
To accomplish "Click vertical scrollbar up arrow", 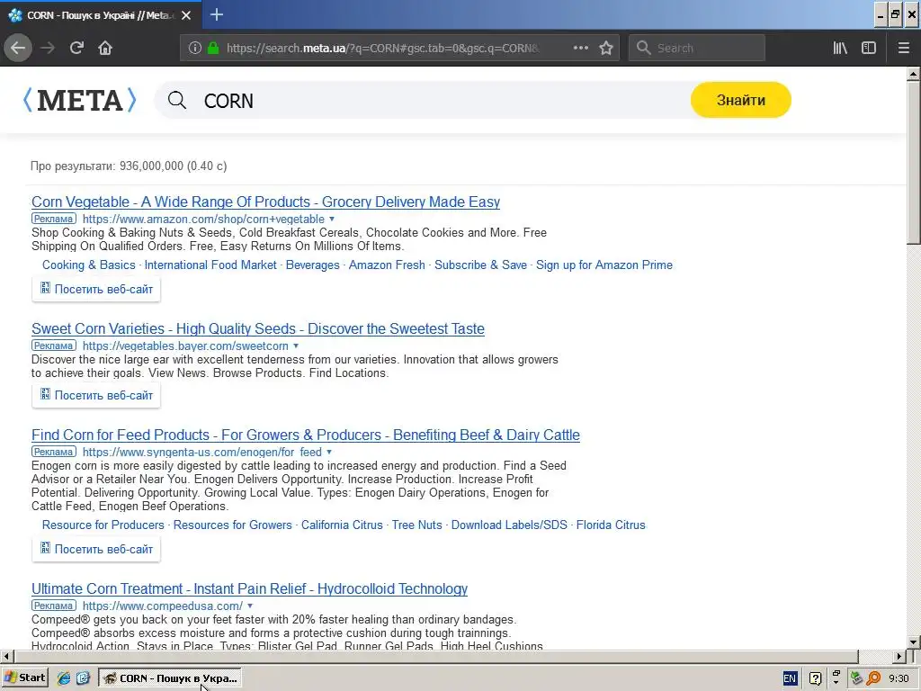I will pyautogui.click(x=914, y=74).
